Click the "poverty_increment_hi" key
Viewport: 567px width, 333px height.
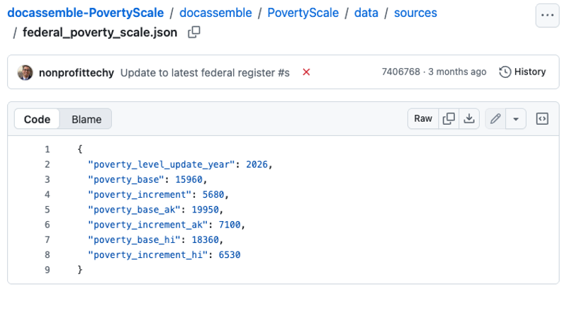coord(148,255)
